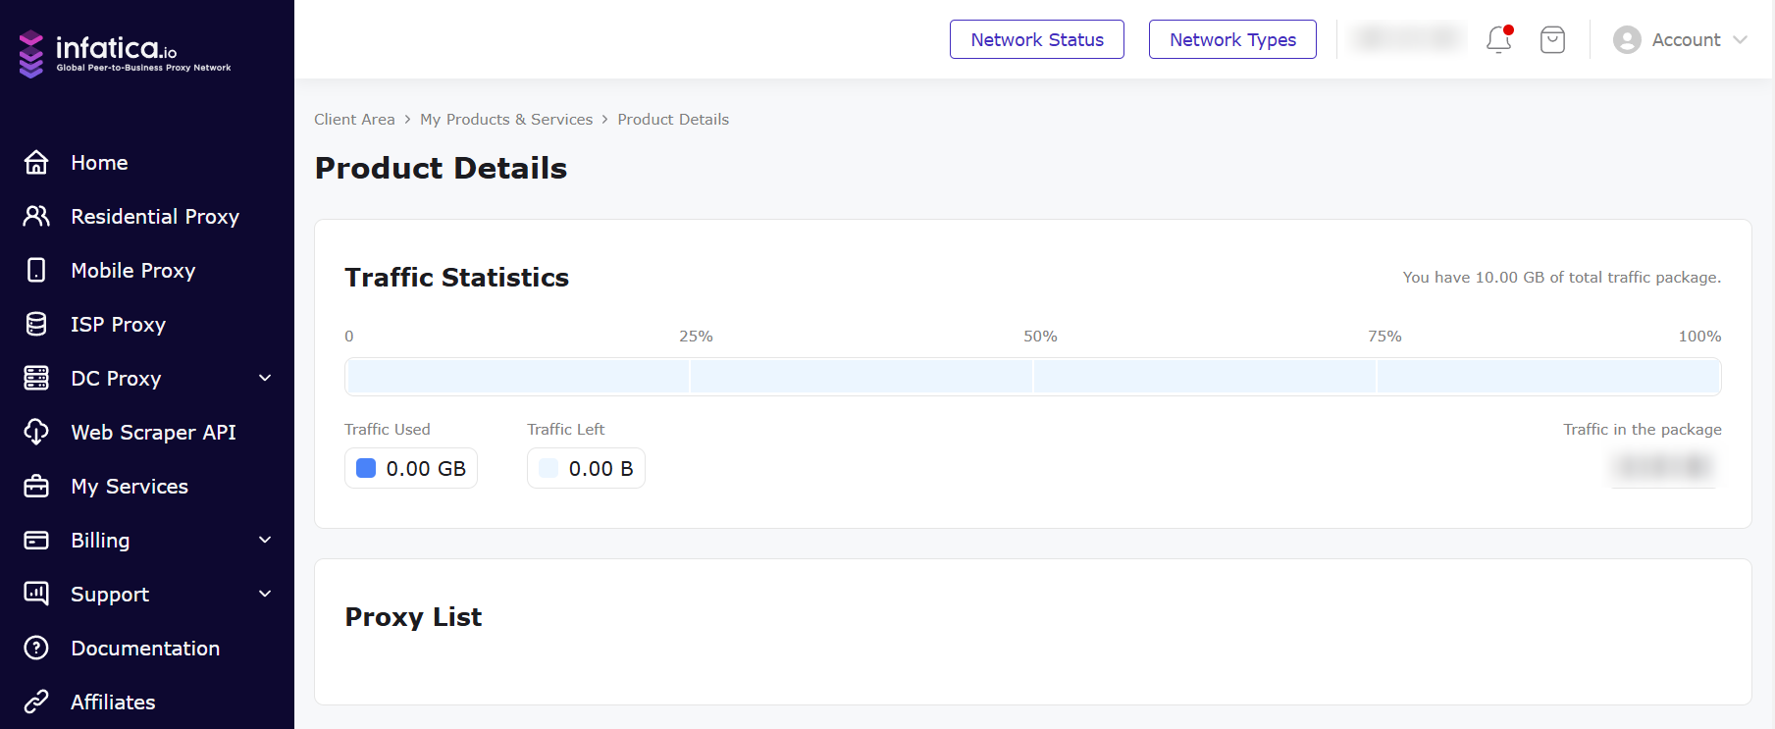This screenshot has width=1775, height=729.
Task: Open Documentation from sidebar
Action: point(147,648)
